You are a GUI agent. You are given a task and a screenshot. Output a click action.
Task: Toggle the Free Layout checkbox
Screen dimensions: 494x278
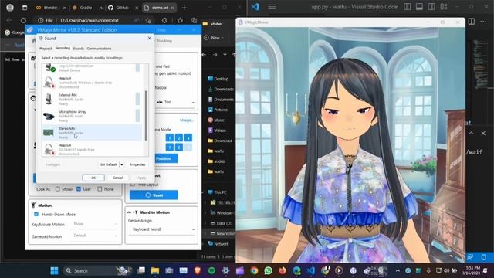(x=133, y=185)
